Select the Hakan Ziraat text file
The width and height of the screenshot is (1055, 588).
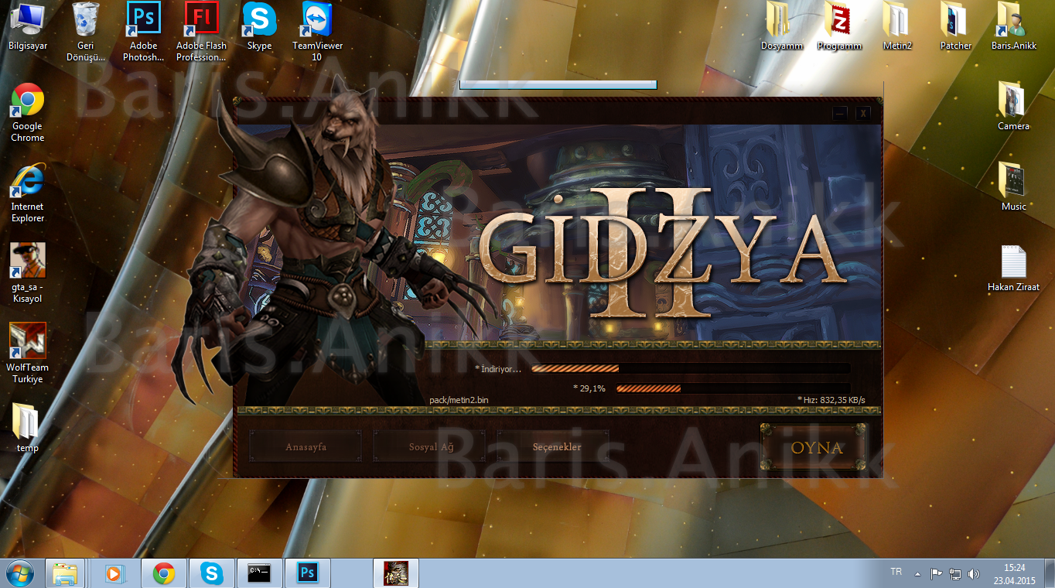[1013, 268]
